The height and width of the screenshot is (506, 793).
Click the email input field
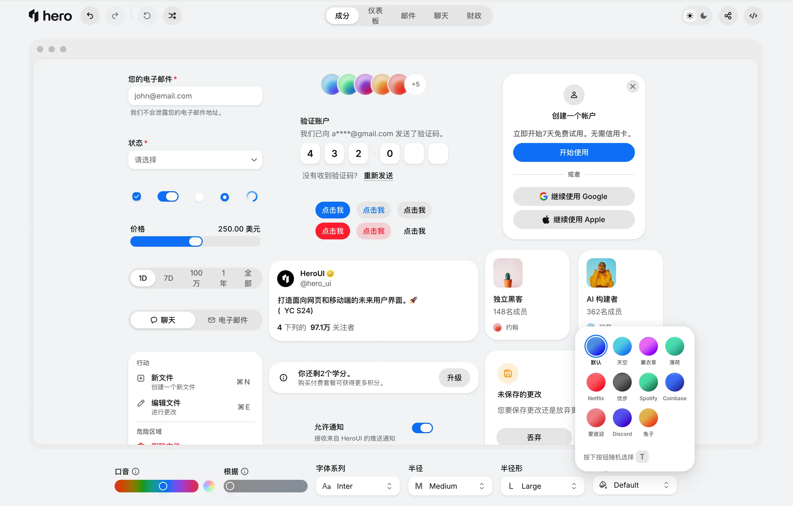(x=195, y=96)
